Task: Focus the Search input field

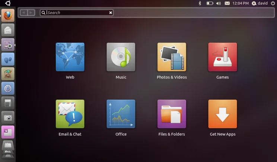Action: (77, 13)
